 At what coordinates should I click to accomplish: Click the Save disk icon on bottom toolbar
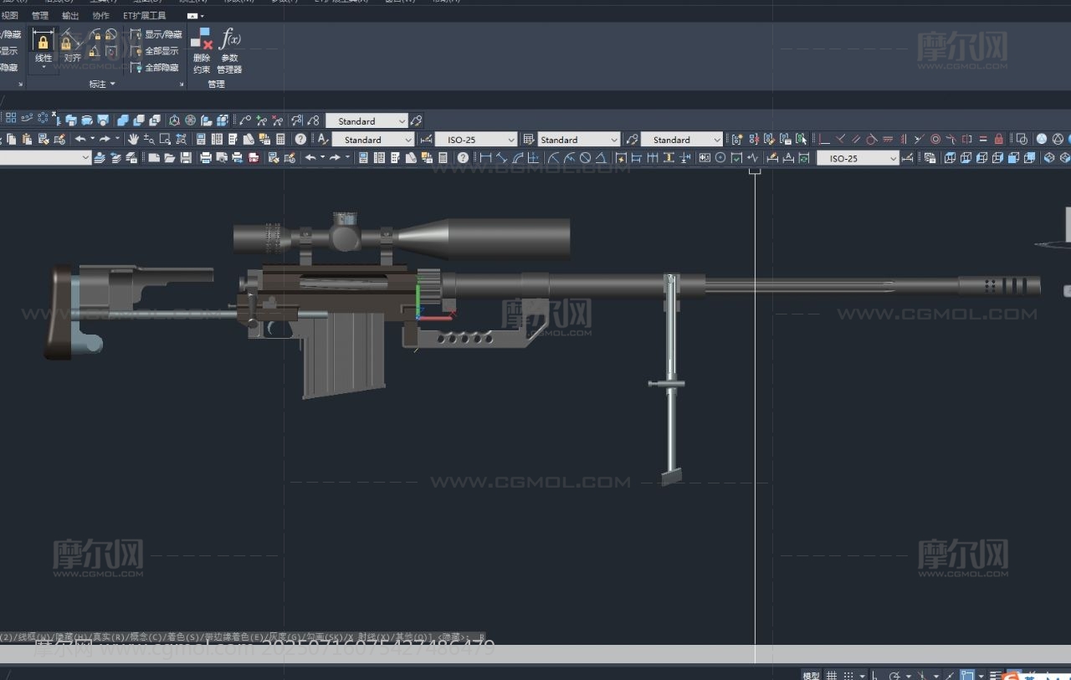click(x=186, y=157)
